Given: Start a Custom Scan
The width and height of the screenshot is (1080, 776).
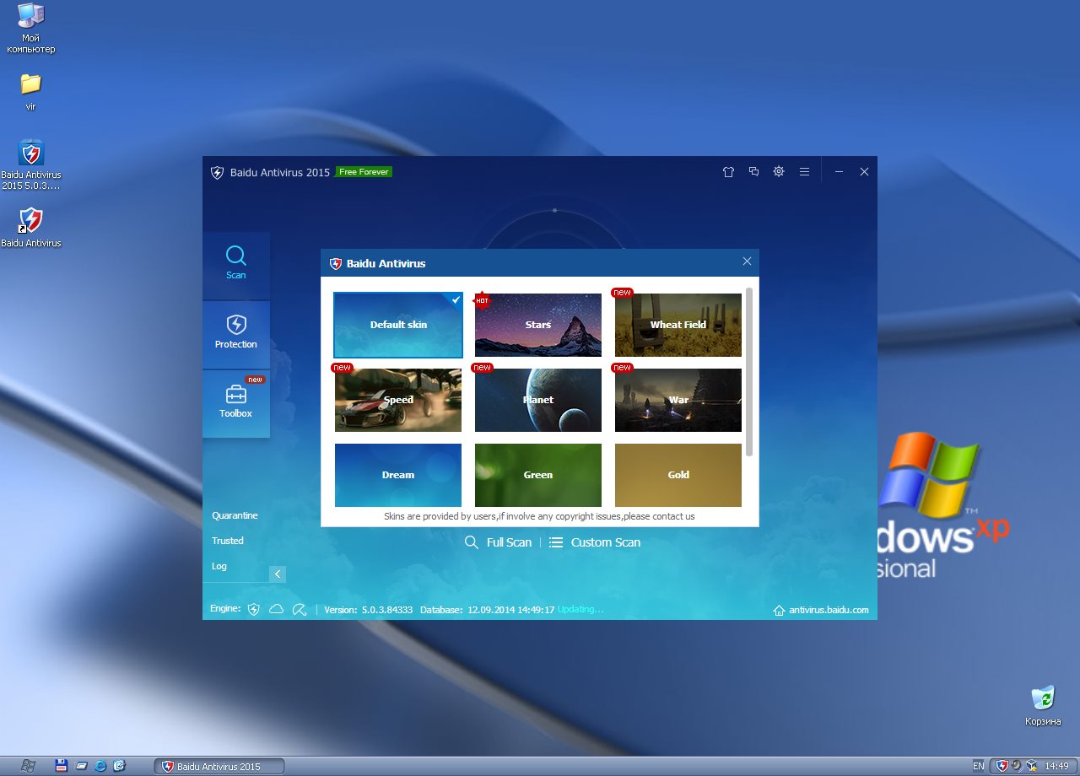Looking at the screenshot, I should click(x=595, y=542).
